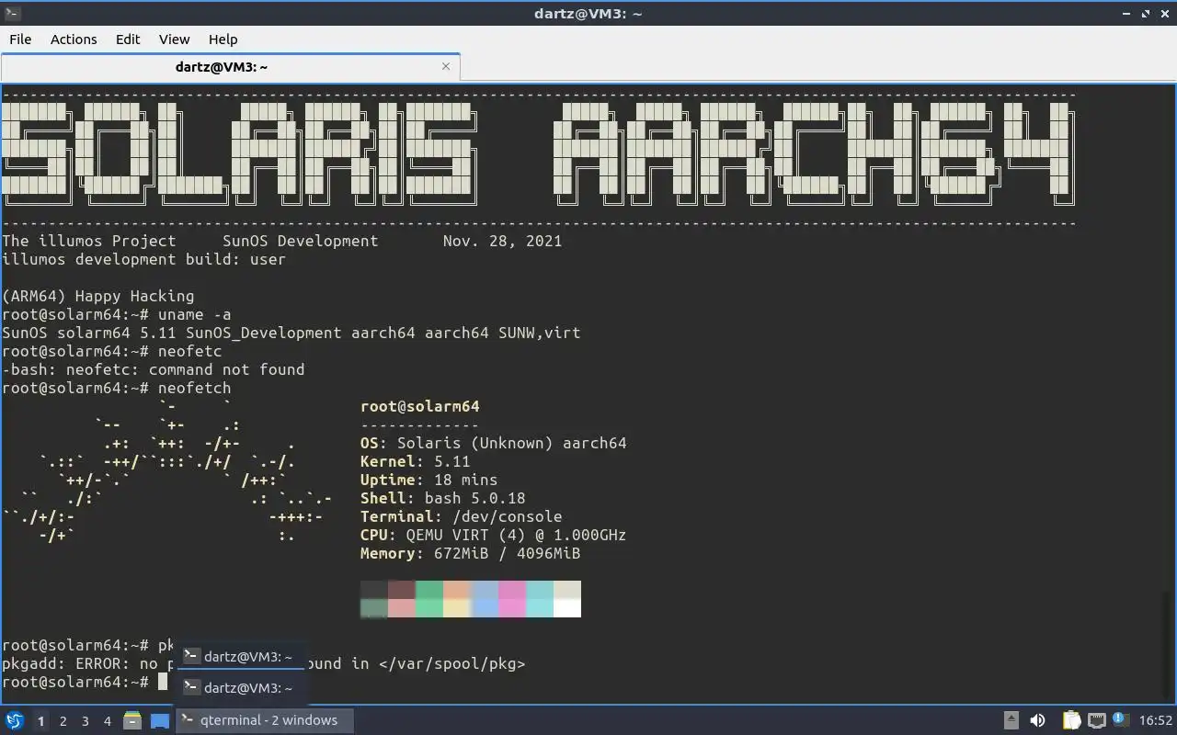Open the volume speaker tray icon
This screenshot has height=735, width=1177.
(1037, 720)
